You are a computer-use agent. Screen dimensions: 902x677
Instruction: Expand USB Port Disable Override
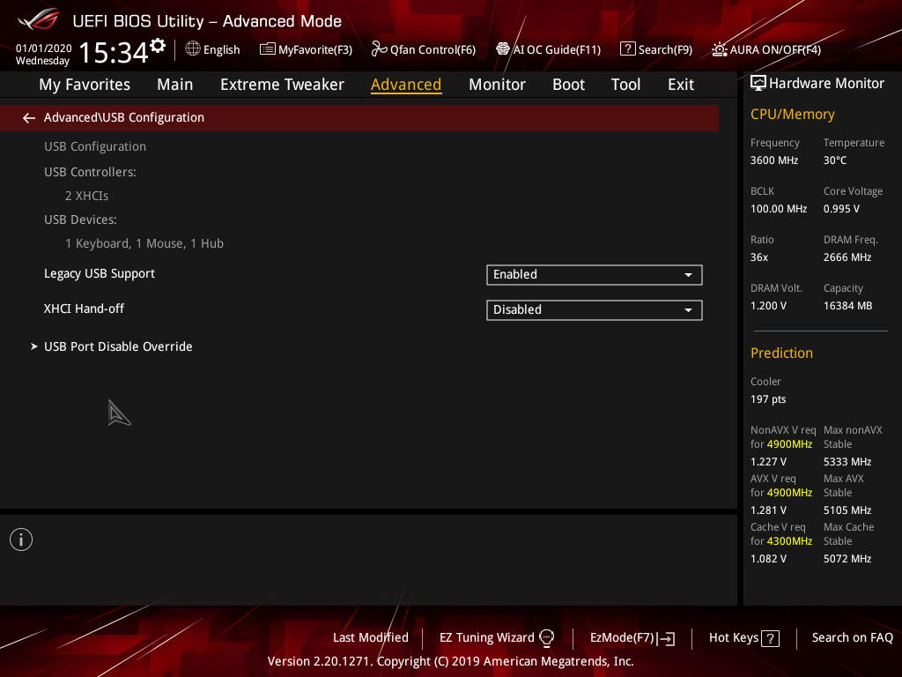(118, 346)
